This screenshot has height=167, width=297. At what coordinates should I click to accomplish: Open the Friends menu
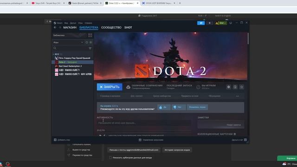click(x=73, y=23)
